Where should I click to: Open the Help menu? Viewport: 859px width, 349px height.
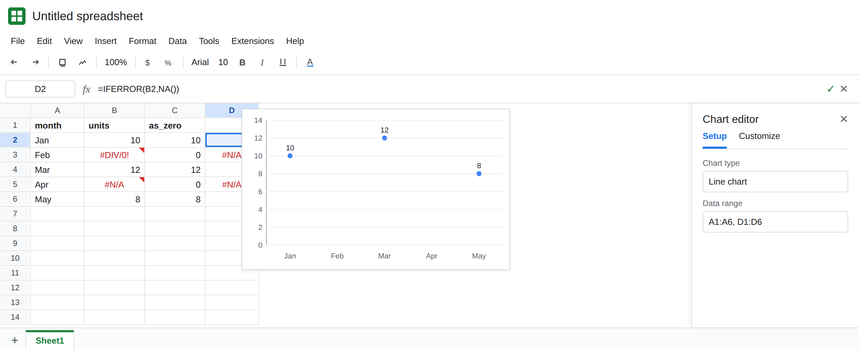(295, 41)
